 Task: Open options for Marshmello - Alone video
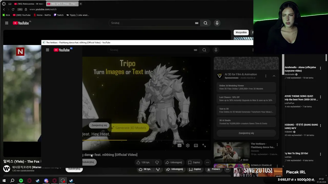click(320, 69)
